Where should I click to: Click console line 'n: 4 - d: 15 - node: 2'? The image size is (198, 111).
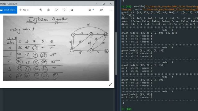click(137, 83)
